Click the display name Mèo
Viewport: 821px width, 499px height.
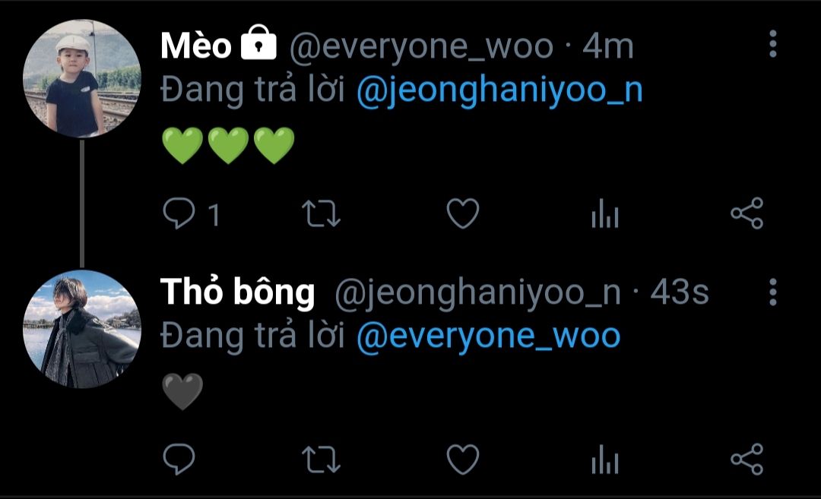point(196,46)
